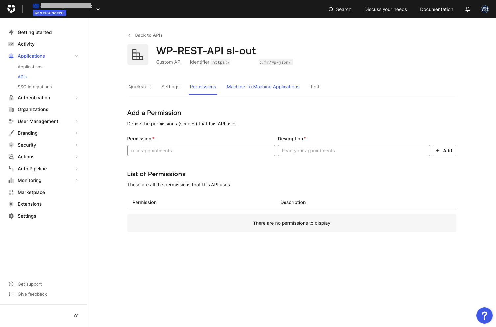Click the Auth0 shield logo
This screenshot has width=496, height=327.
pos(12,9)
